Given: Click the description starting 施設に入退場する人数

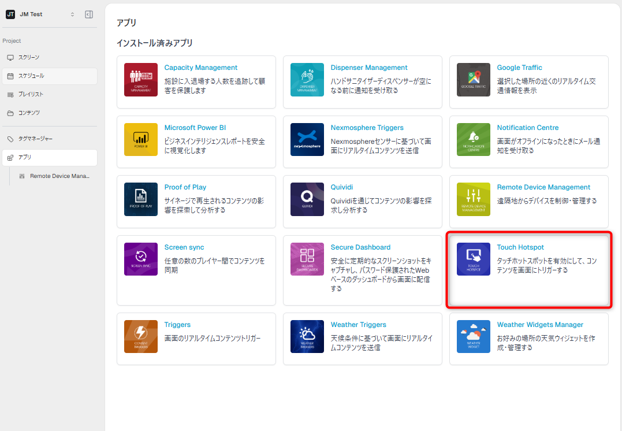Looking at the screenshot, I should (215, 86).
